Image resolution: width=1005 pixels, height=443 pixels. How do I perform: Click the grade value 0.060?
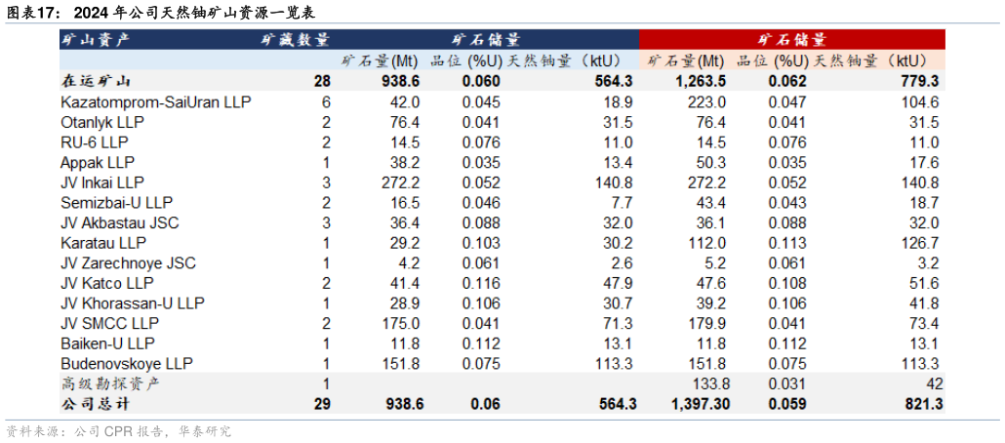tap(481, 81)
